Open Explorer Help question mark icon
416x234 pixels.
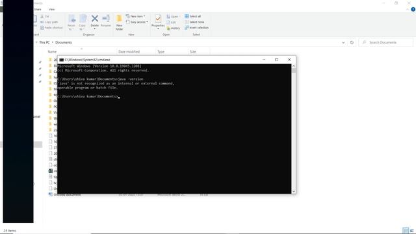(413, 9)
